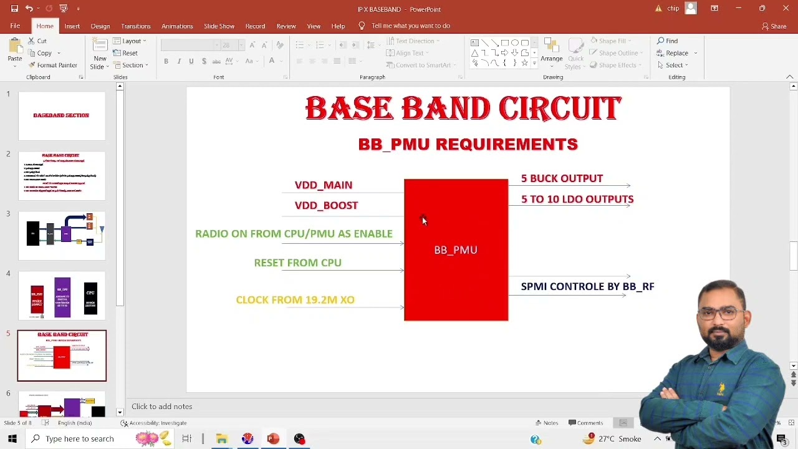Open Task View on taskbar
This screenshot has width=798, height=449.
(x=186, y=439)
